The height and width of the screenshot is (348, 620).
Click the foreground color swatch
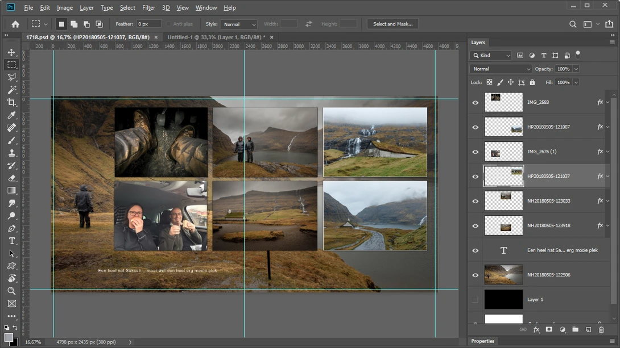click(9, 338)
